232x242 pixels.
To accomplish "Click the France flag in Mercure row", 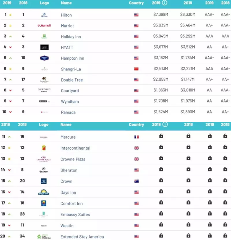I will 136,137.
